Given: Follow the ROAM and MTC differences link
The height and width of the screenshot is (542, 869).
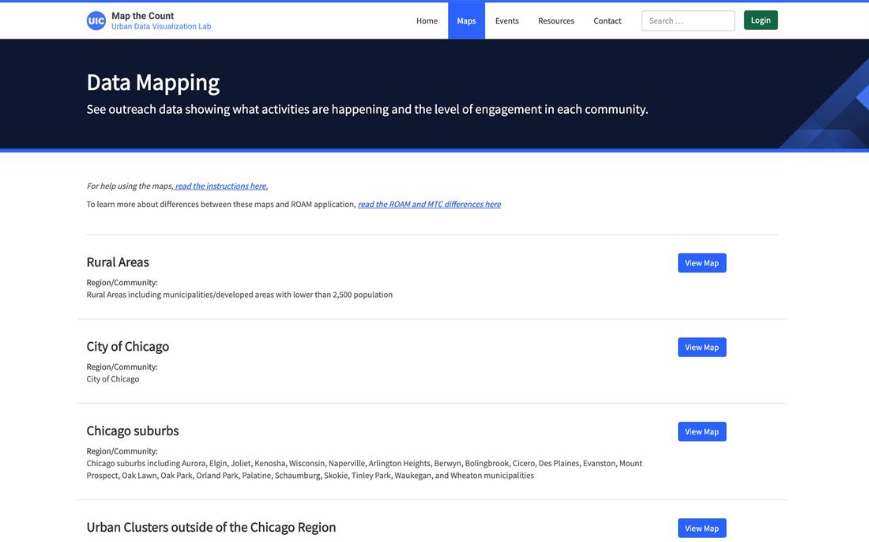Looking at the screenshot, I should coord(429,205).
